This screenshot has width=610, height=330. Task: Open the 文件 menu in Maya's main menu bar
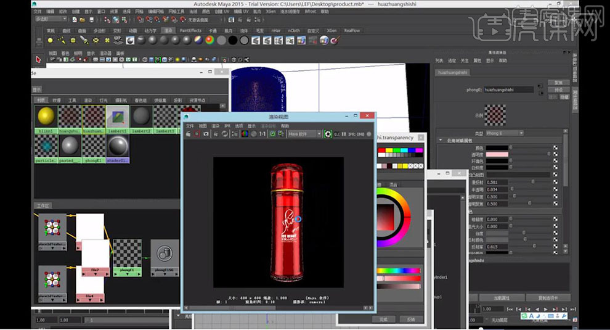(x=38, y=12)
